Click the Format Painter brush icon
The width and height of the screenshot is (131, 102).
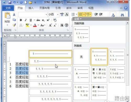14,25
